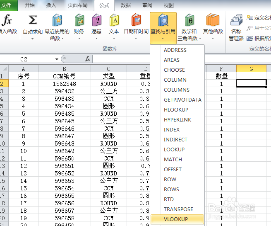The image size is (271, 226).
Task: Open the Financial (财务) functions icon
Action: [79, 20]
